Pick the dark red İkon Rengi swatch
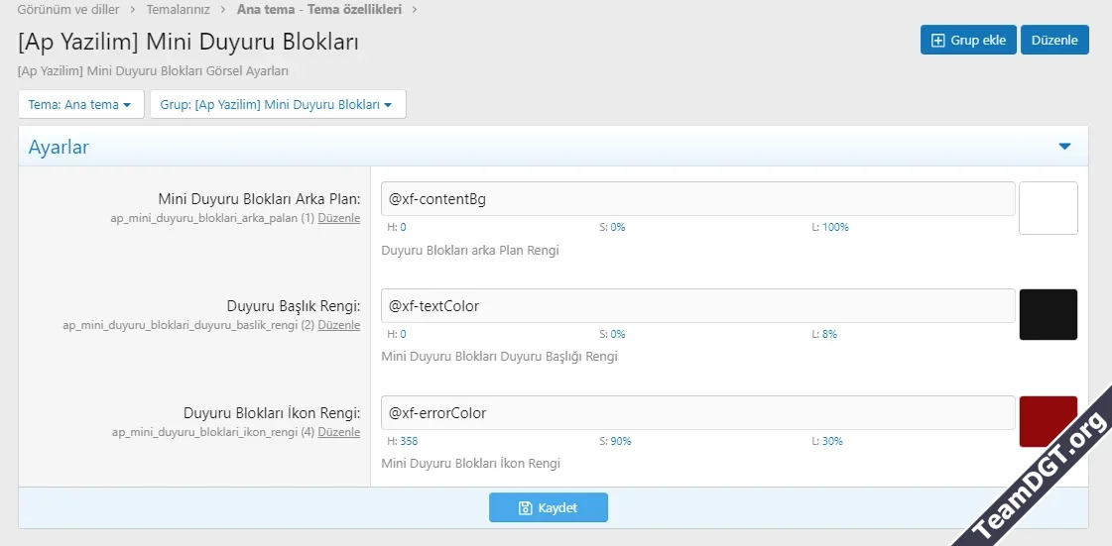1112x546 pixels. 1048,422
